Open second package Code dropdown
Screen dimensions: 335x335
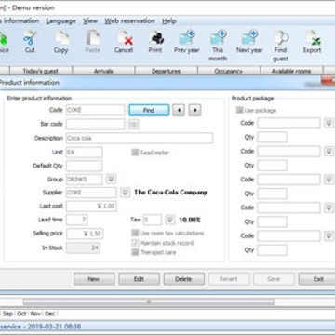(x=328, y=152)
